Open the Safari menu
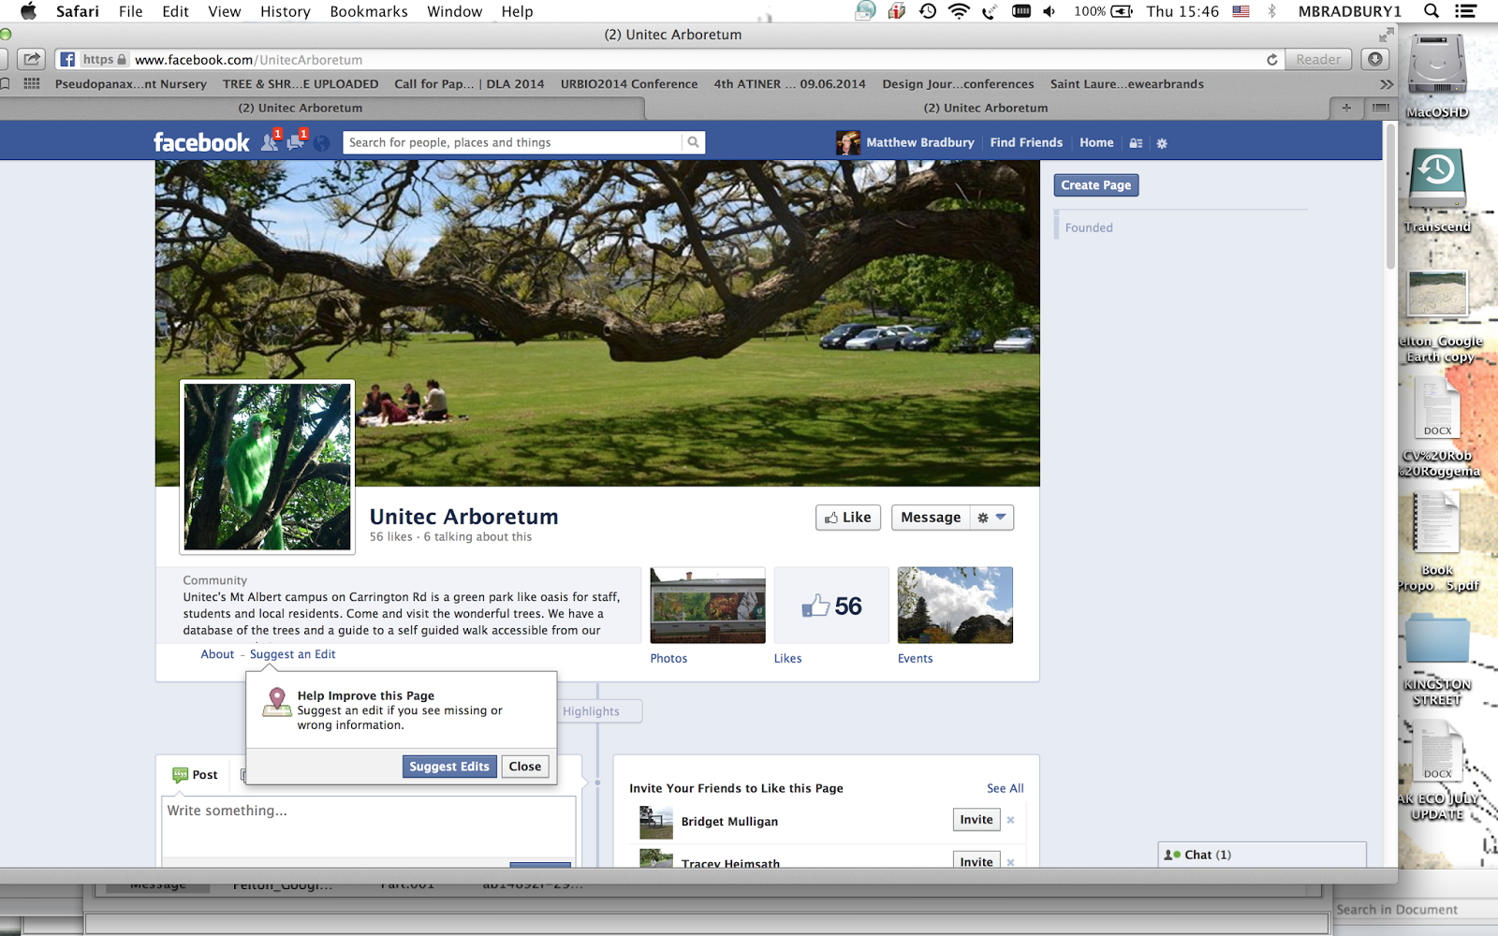The width and height of the screenshot is (1498, 936). tap(77, 11)
